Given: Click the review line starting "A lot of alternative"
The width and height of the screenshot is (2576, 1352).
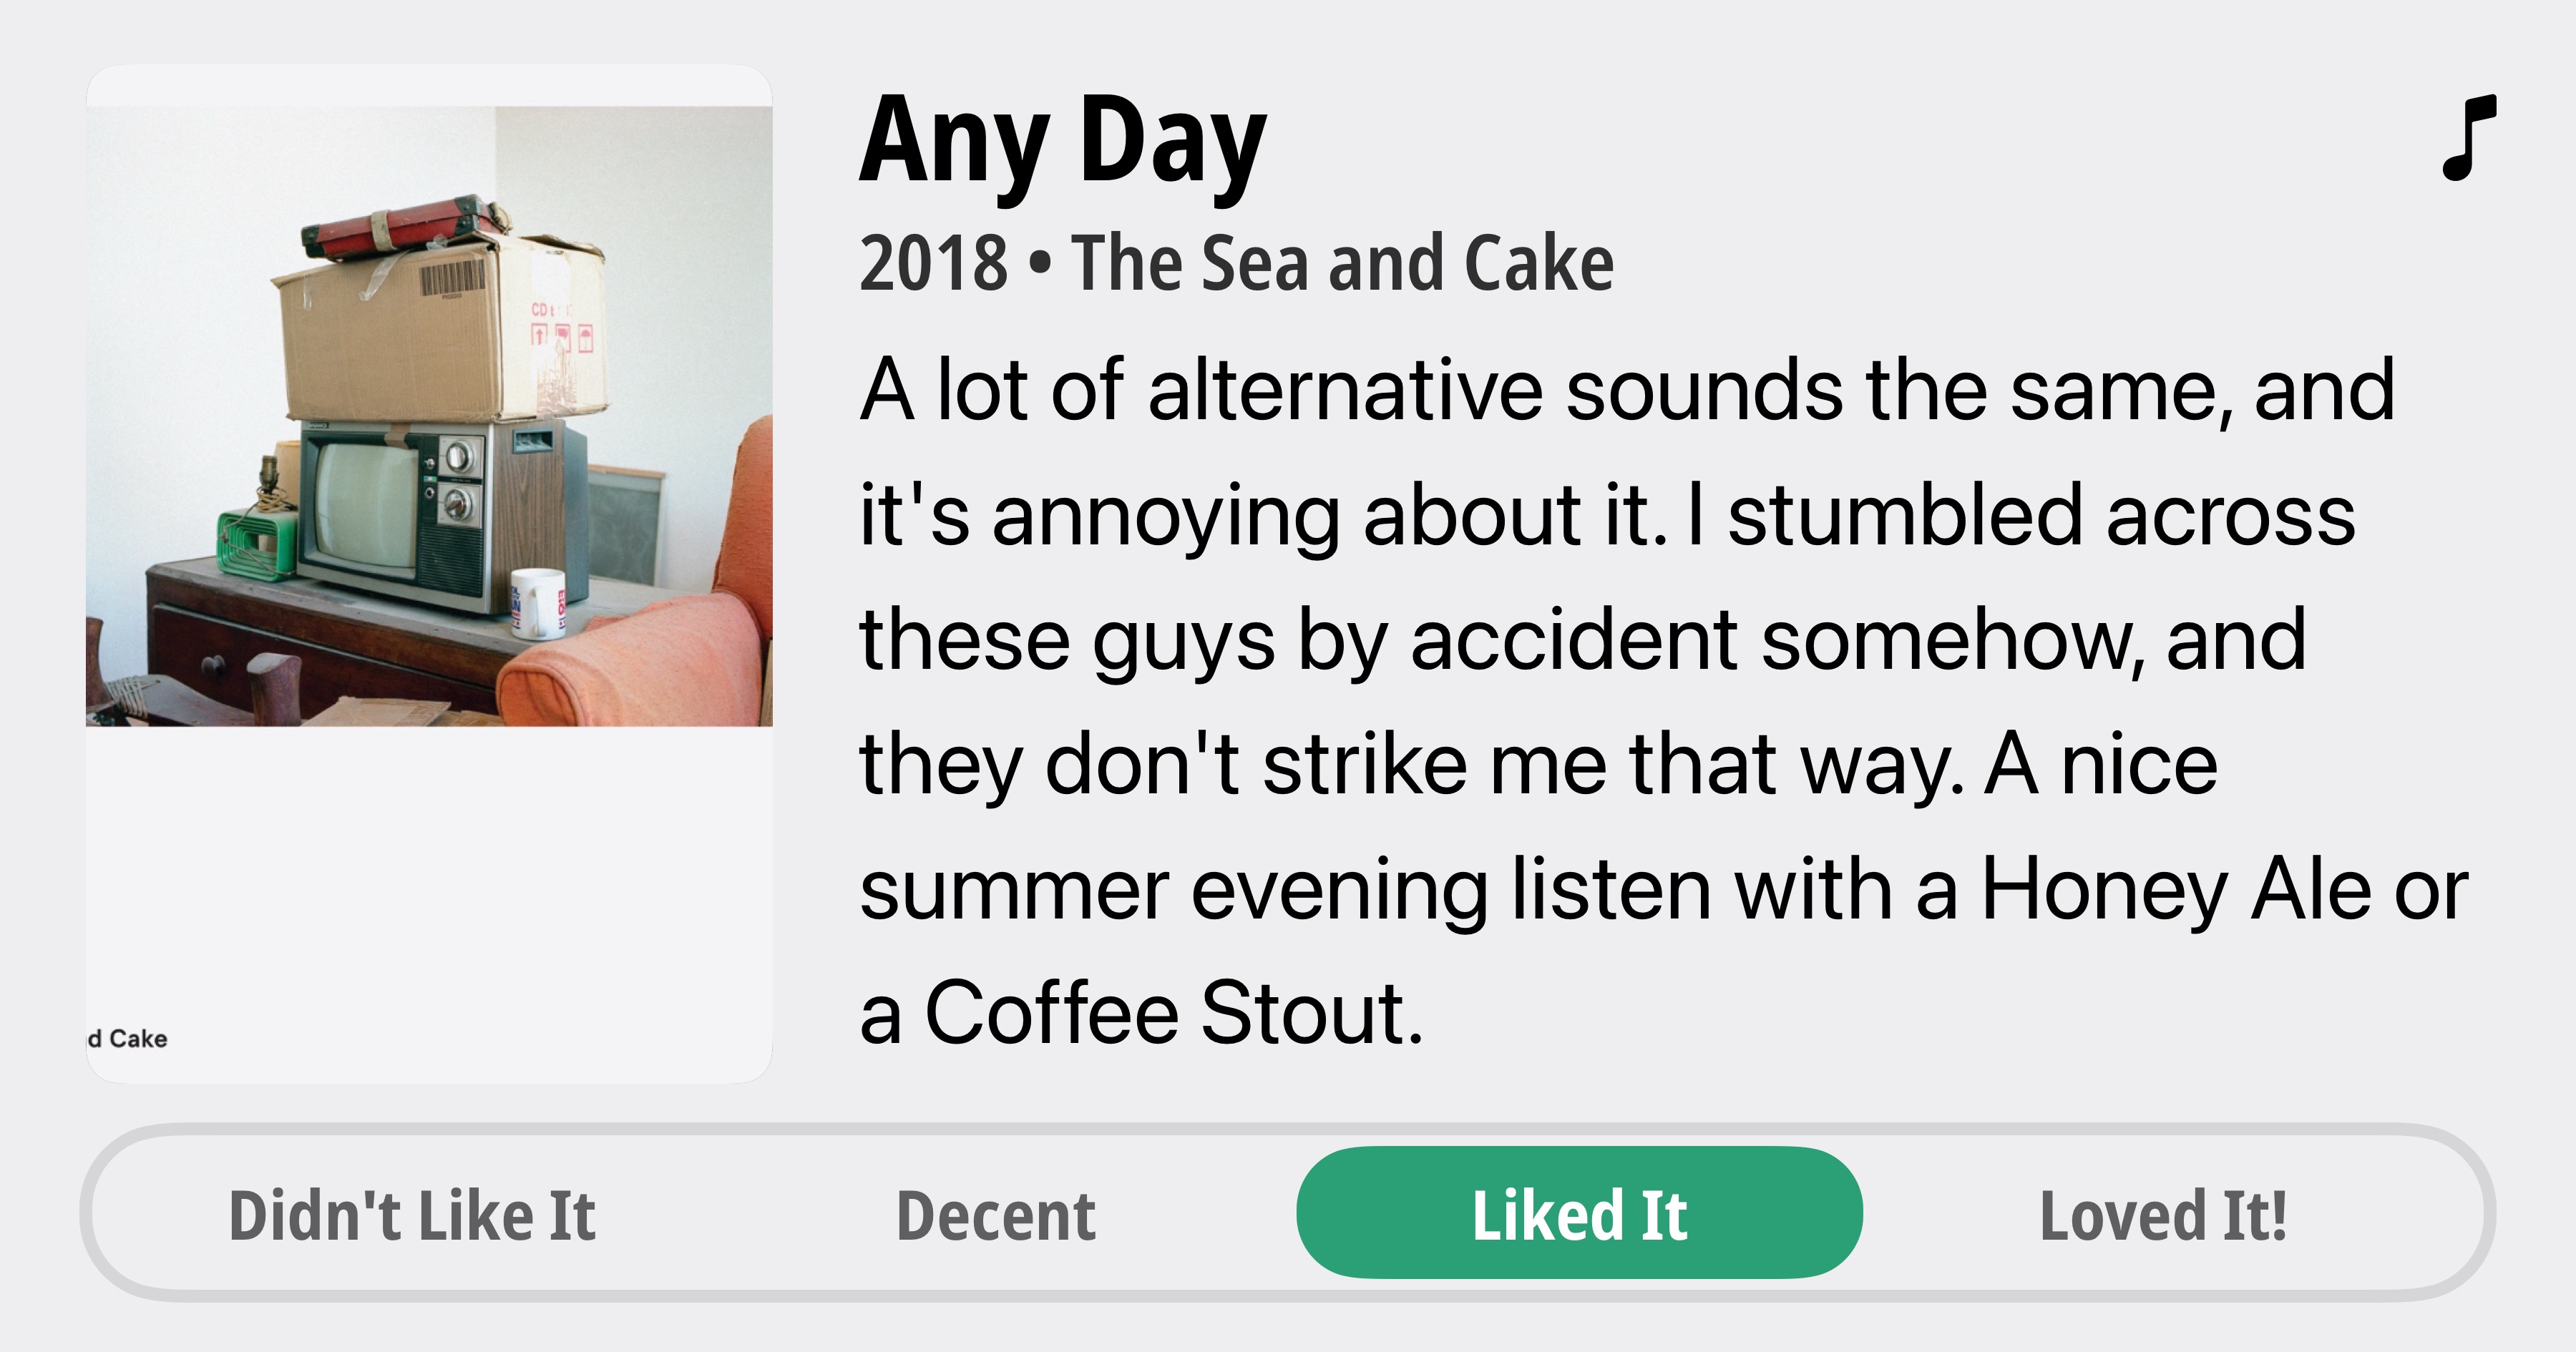Looking at the screenshot, I should [x=1626, y=391].
